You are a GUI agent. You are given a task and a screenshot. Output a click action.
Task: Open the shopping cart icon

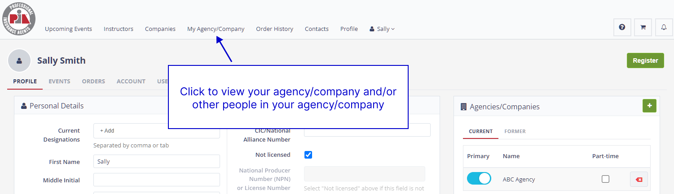tap(643, 27)
